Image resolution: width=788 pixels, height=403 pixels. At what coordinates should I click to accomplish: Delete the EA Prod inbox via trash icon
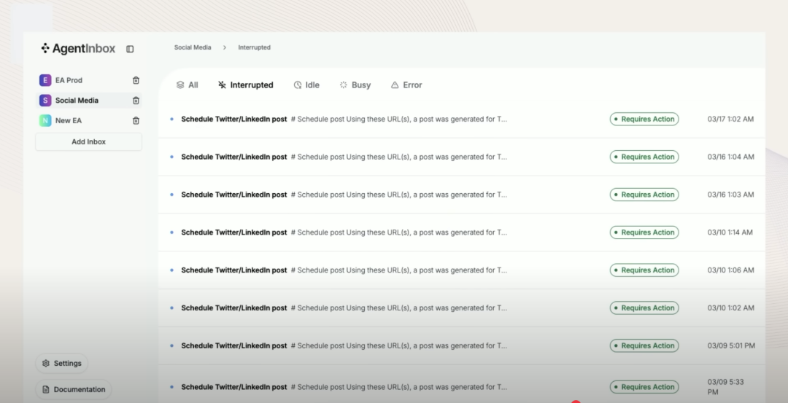pos(136,80)
